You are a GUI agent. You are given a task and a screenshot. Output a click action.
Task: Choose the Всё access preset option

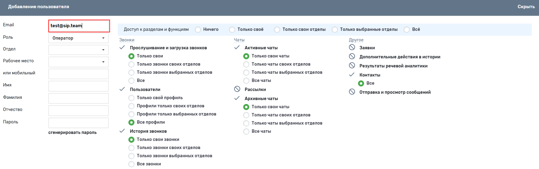click(x=407, y=30)
